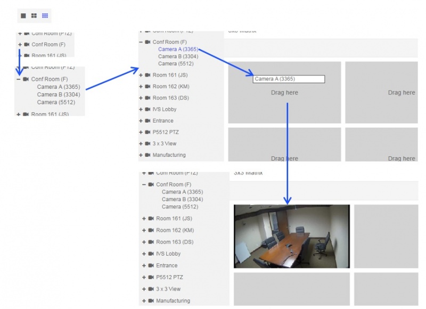Expand Room 161 (JS) in tree beside video thumbnail
Image resolution: width=426 pixels, height=309 pixels.
pyautogui.click(x=144, y=219)
